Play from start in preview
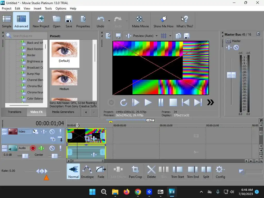 [x=136, y=102]
